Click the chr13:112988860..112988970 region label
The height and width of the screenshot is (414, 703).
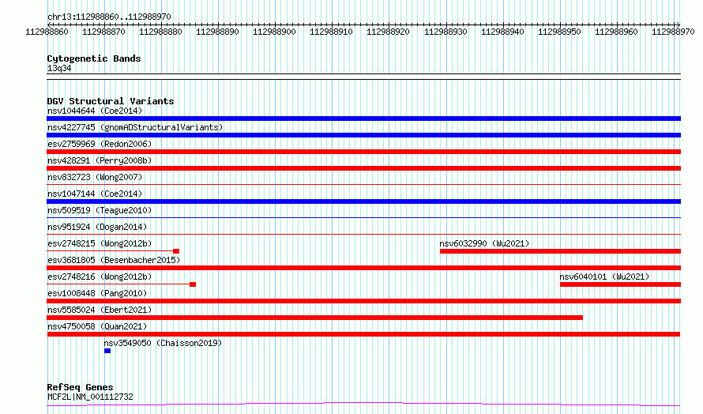[109, 17]
